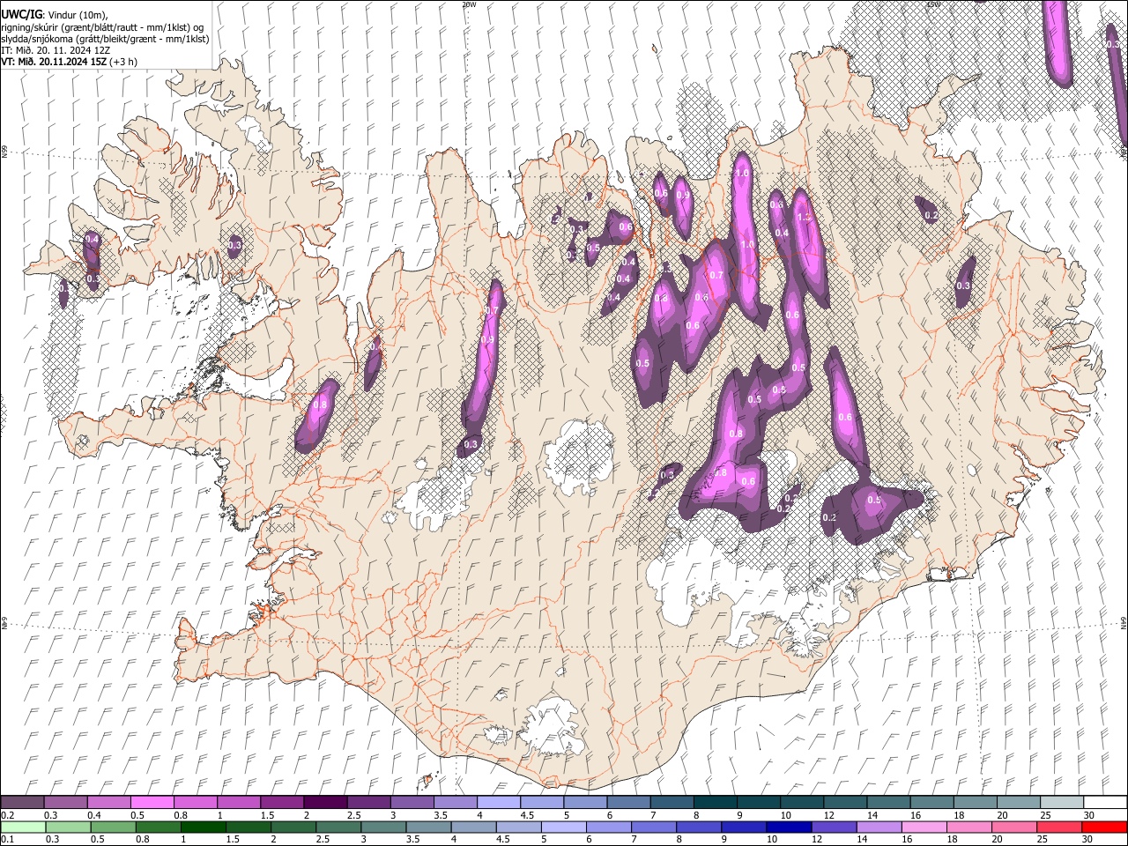Click the pale green 0.1–0.3 swatch in lower legend

point(23,827)
